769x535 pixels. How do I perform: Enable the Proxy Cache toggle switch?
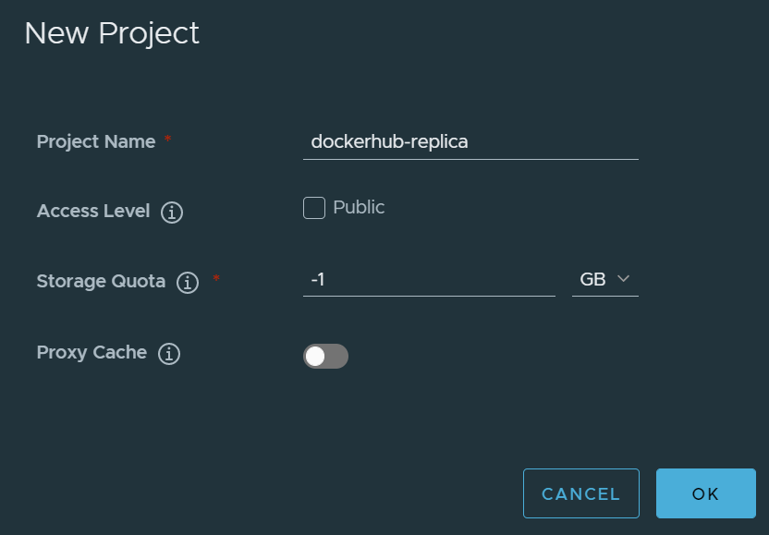325,356
